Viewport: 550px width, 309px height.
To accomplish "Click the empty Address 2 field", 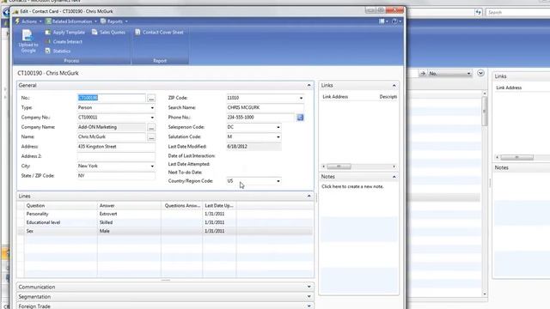I will coord(116,156).
